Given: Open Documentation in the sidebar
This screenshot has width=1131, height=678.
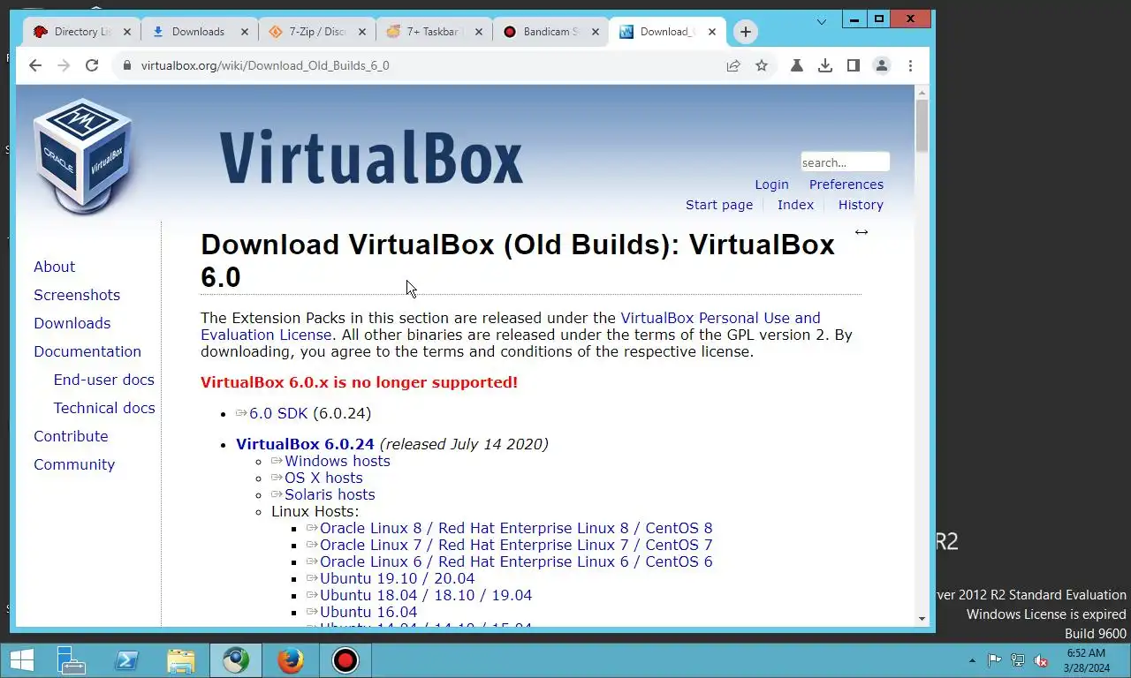Looking at the screenshot, I should (87, 351).
